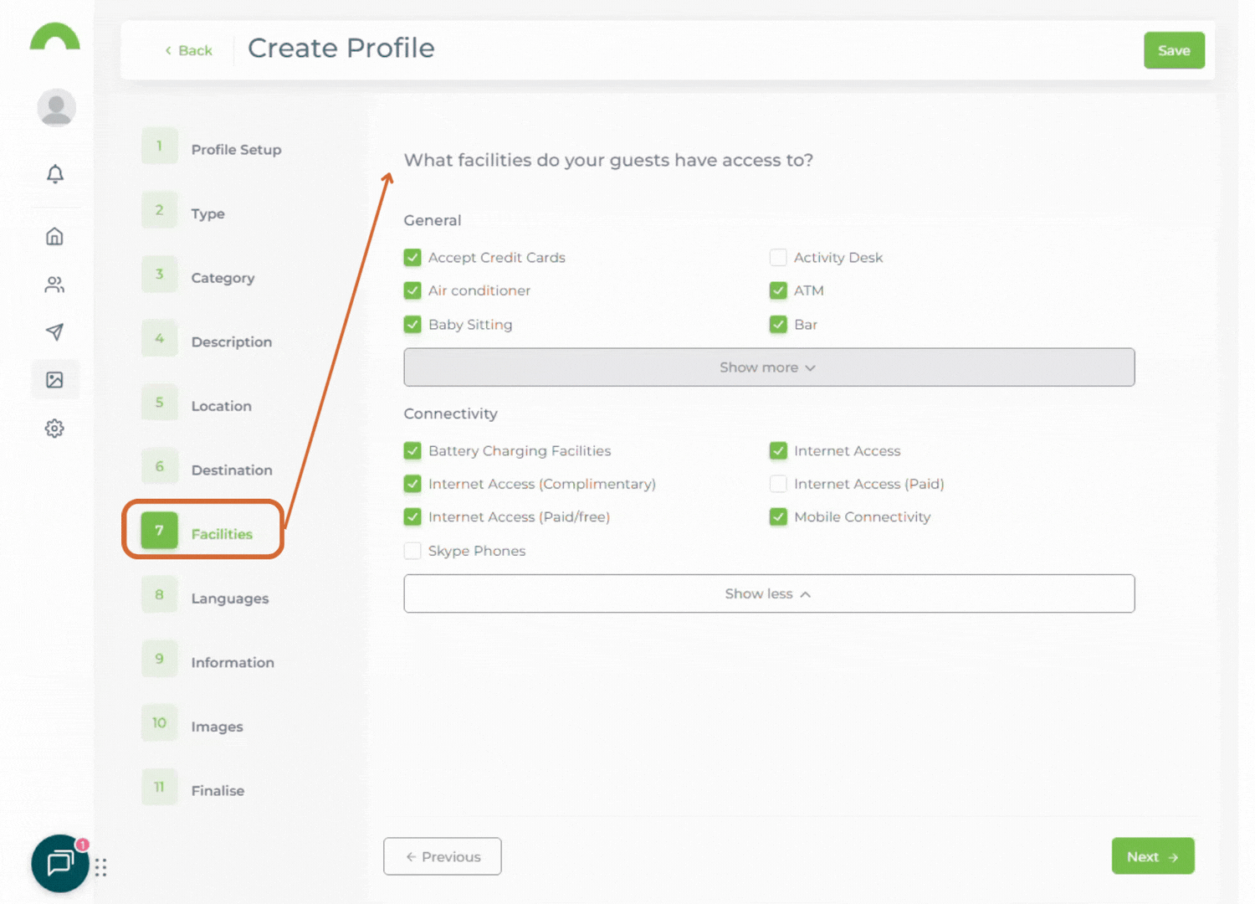Expand General facilities with Show more

768,367
